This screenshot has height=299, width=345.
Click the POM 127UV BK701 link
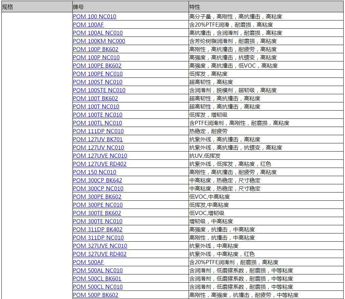point(98,139)
